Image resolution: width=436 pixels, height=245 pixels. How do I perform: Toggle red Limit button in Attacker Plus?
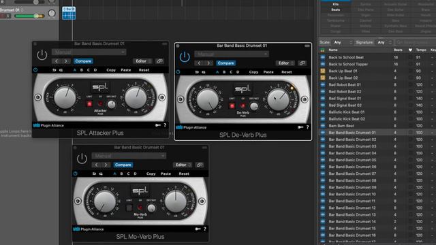(x=89, y=104)
